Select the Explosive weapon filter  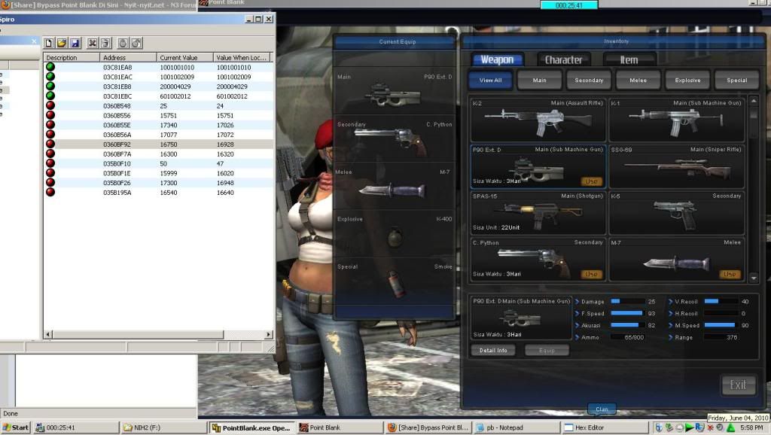click(x=687, y=80)
